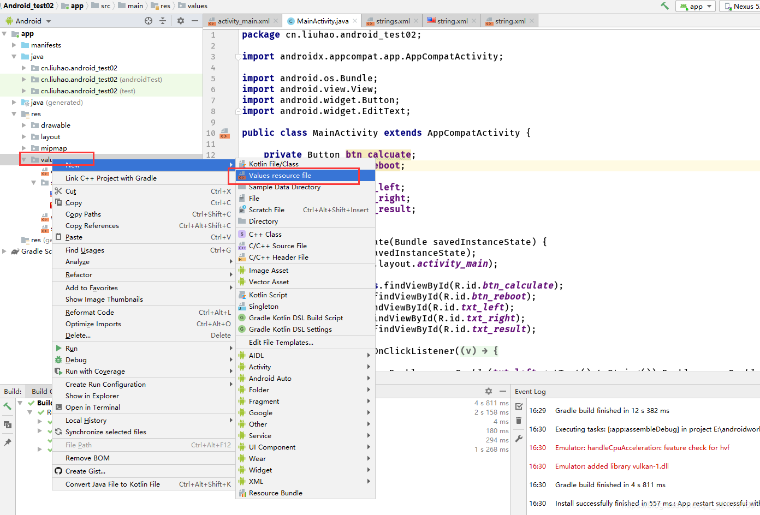
Task: Choose Kotlin File/Class from New submenu
Action: tap(305, 164)
